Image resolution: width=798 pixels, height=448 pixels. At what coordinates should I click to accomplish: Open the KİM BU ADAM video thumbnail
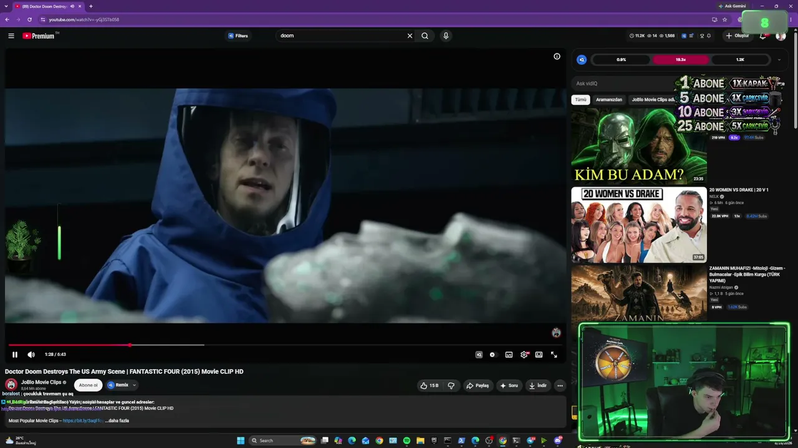tap(639, 146)
